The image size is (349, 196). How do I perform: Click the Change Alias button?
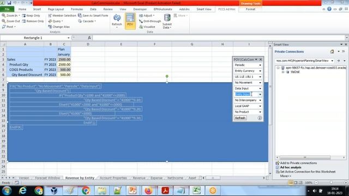tap(59, 27)
